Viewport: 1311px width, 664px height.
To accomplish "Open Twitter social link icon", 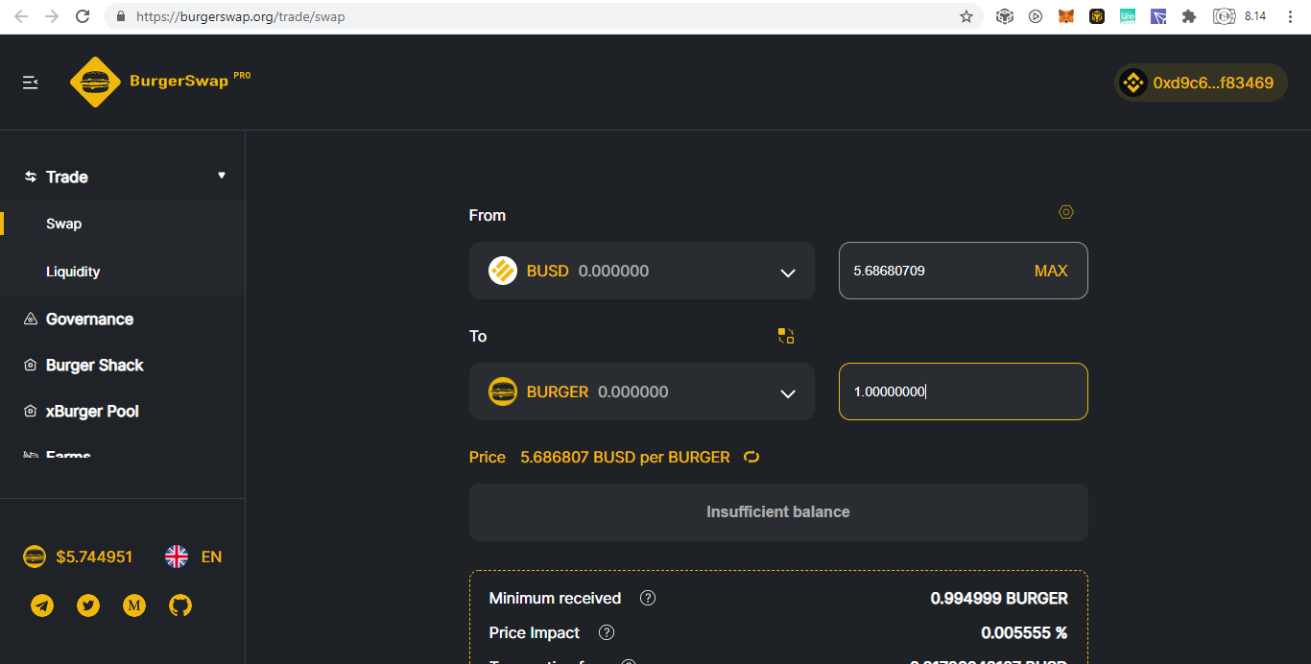I will 88,605.
